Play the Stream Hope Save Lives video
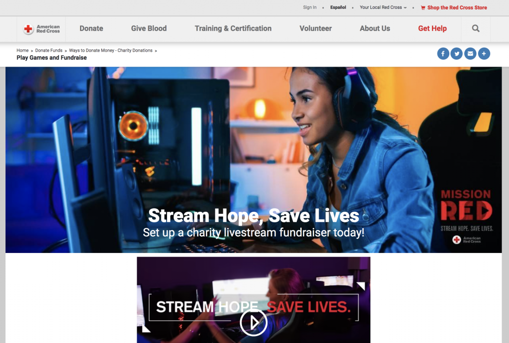This screenshot has height=343, width=509. [x=254, y=322]
